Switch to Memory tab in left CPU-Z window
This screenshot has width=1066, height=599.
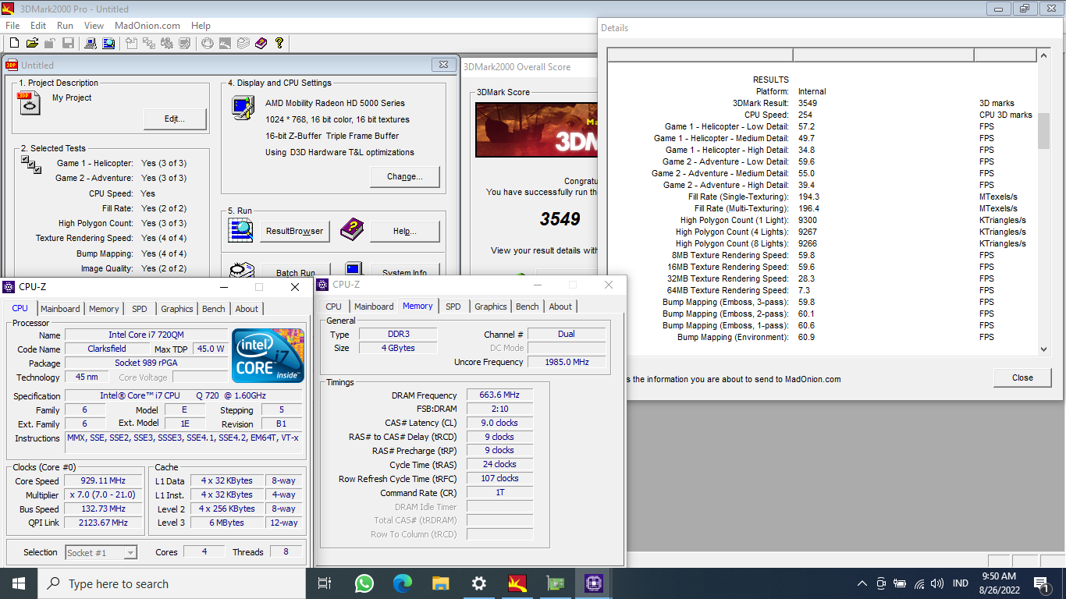pos(104,309)
